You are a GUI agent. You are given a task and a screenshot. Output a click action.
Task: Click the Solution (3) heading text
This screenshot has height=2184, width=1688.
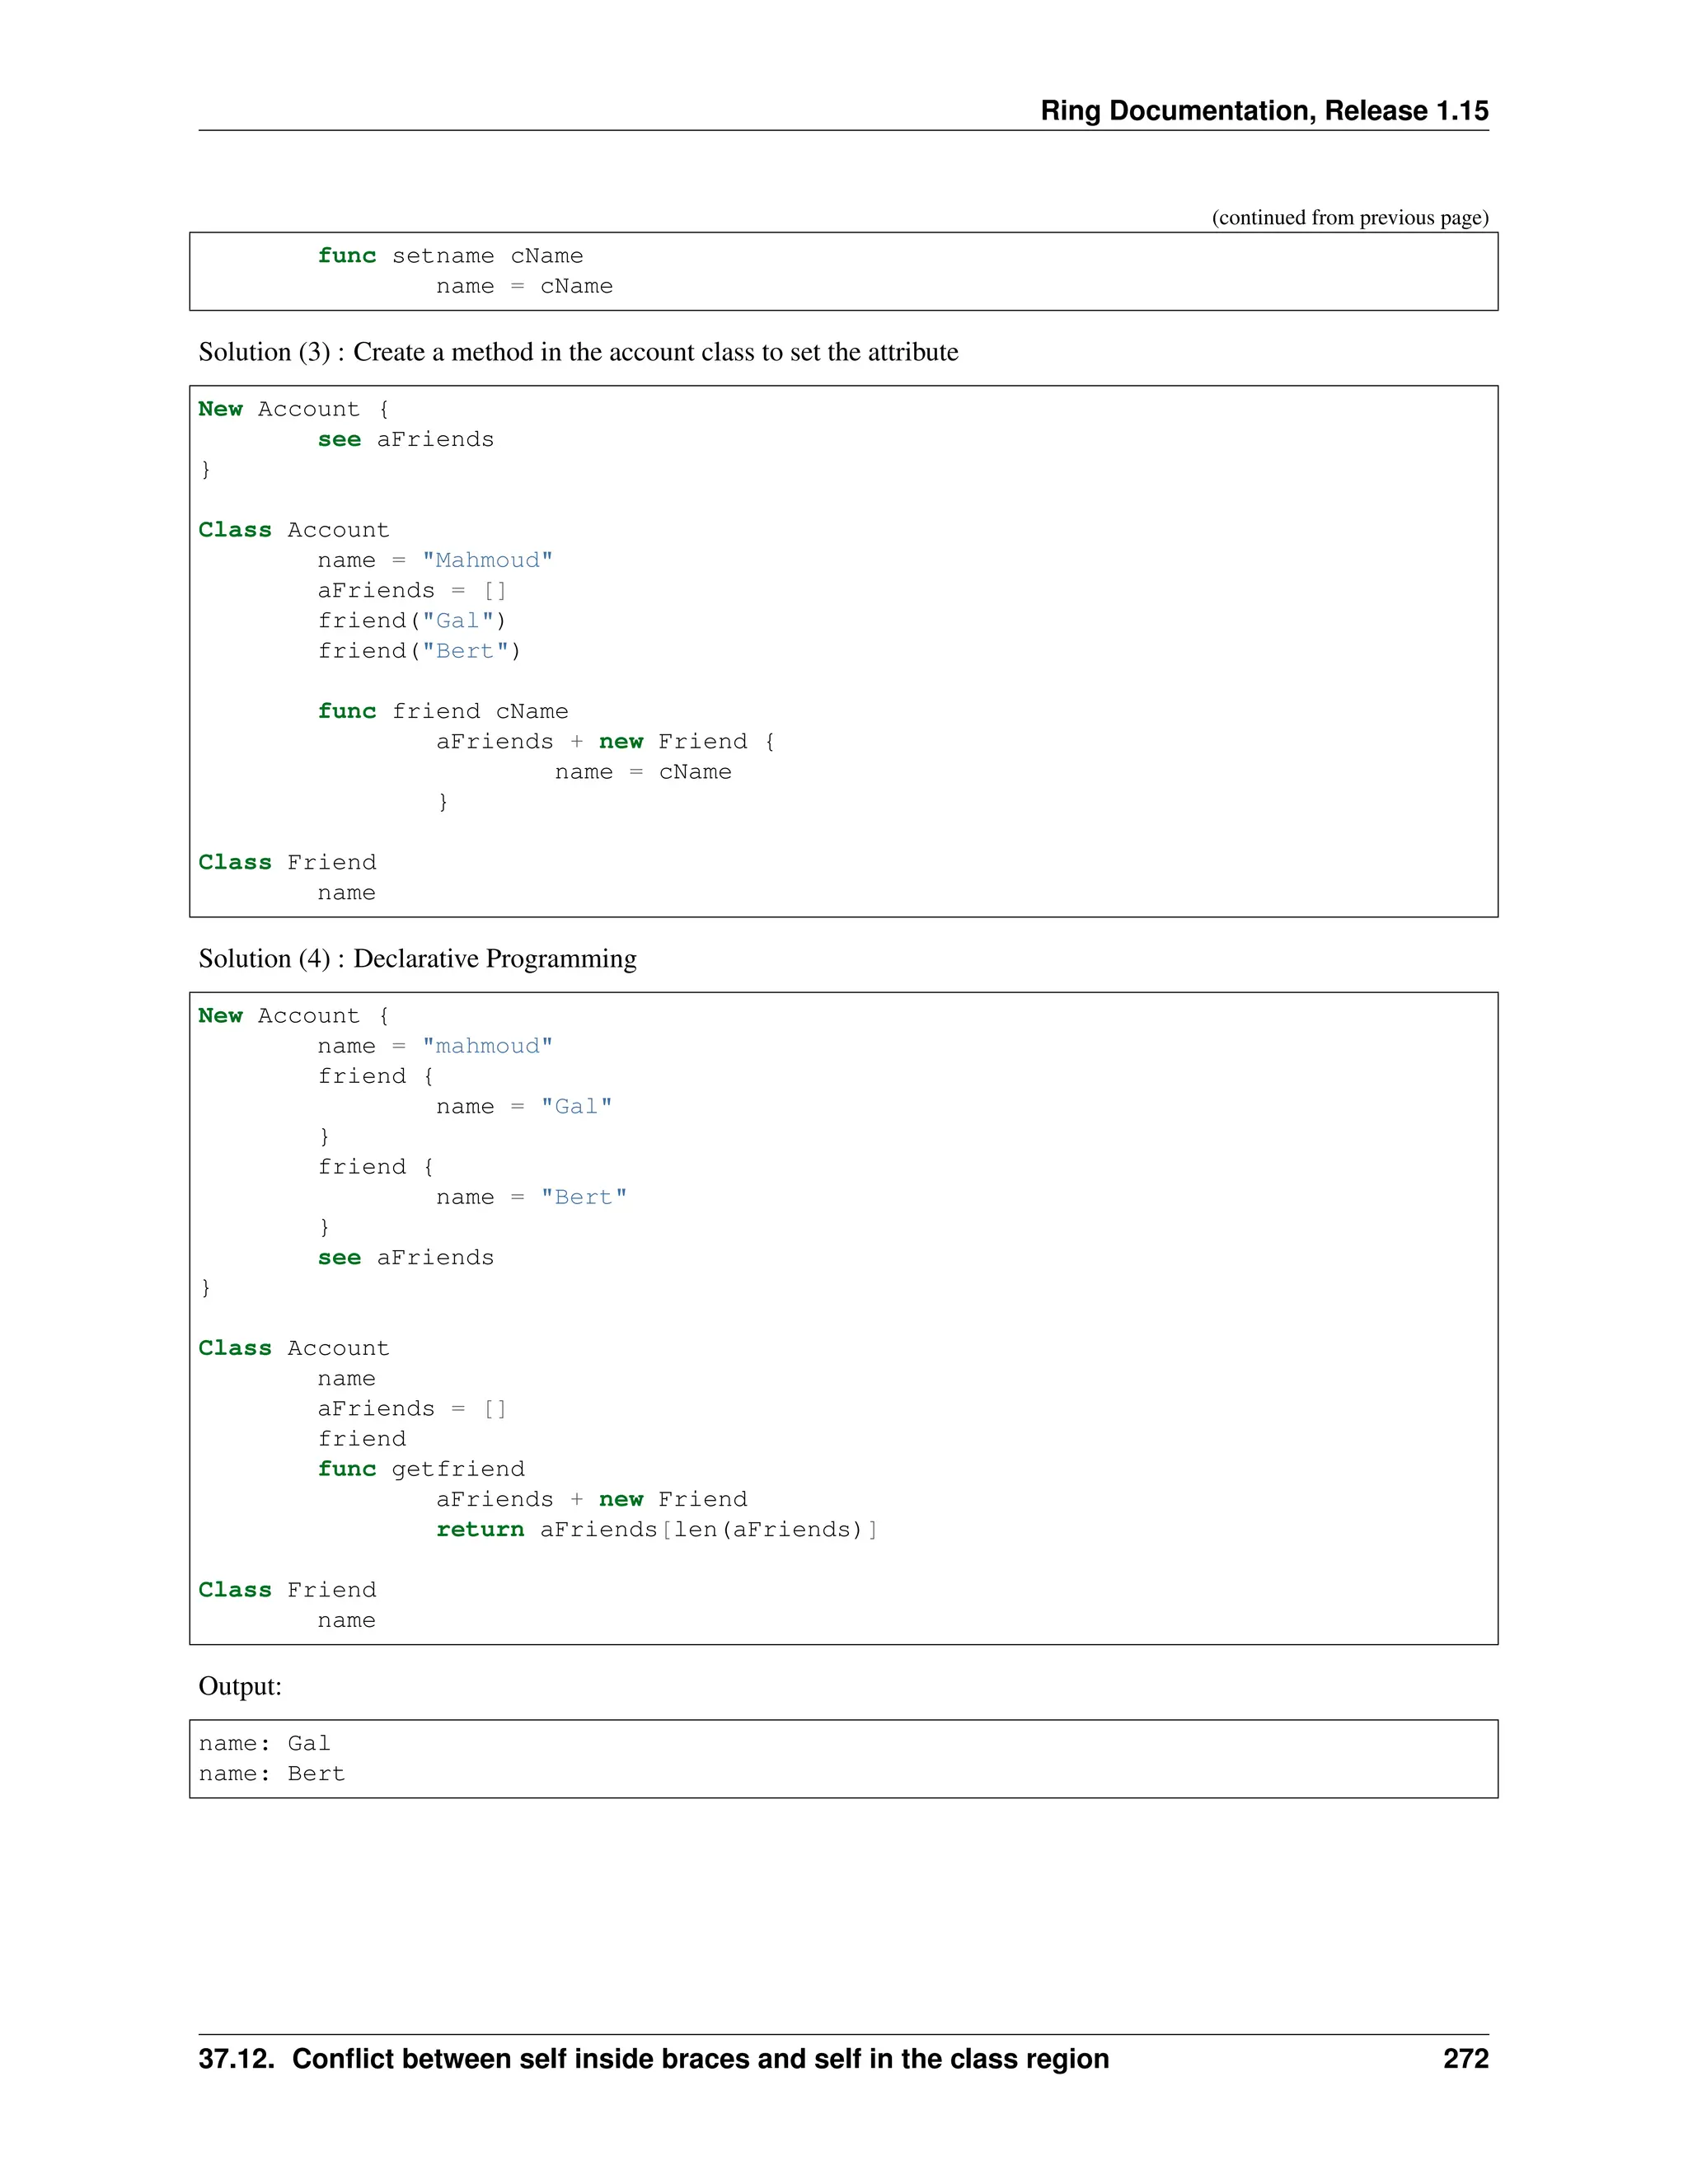click(577, 352)
